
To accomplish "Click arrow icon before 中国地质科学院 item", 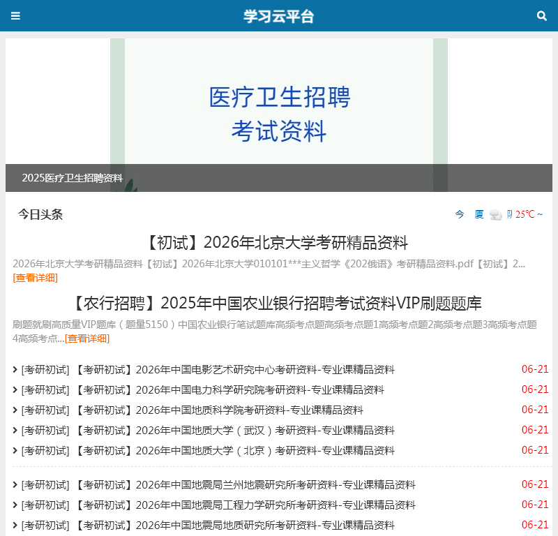I will [x=15, y=410].
